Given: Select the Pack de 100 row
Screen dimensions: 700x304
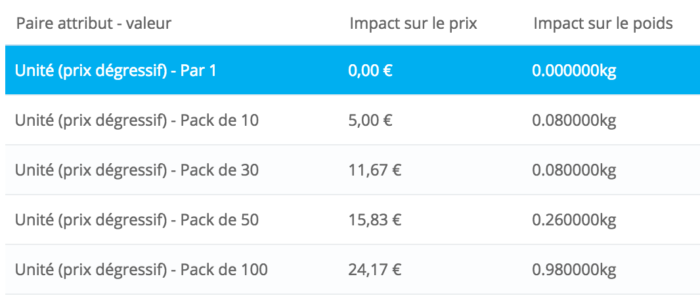Looking at the screenshot, I should click(353, 270).
